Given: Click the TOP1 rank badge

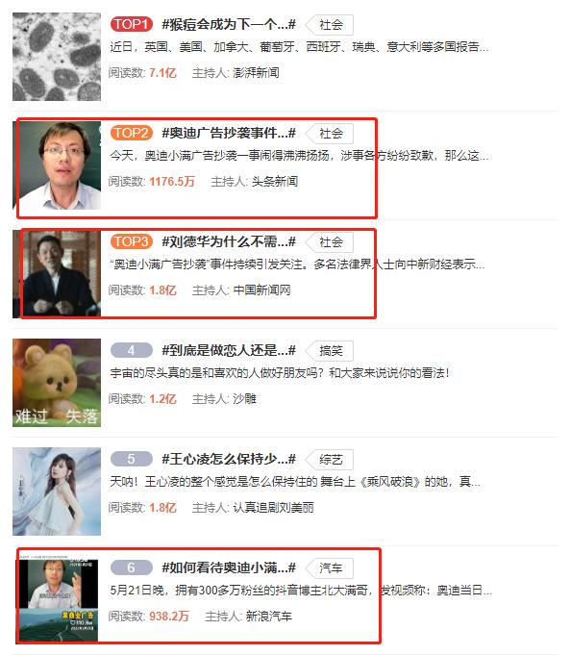Looking at the screenshot, I should click(132, 24).
